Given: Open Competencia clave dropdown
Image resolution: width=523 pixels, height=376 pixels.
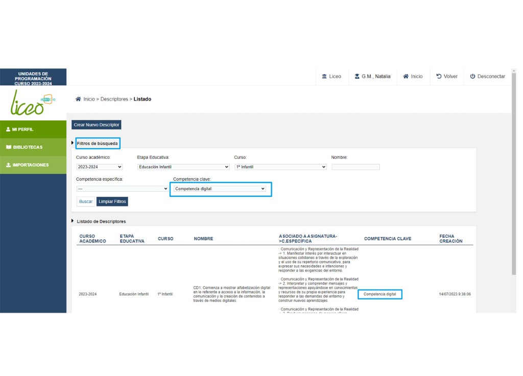Looking at the screenshot, I should (x=220, y=189).
